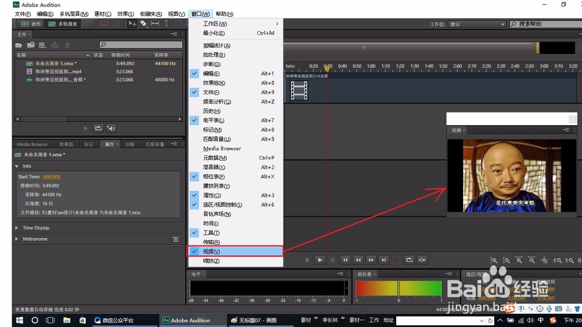Toggle Loop Playback in the Files panel
The image size is (582, 327).
(x=98, y=128)
